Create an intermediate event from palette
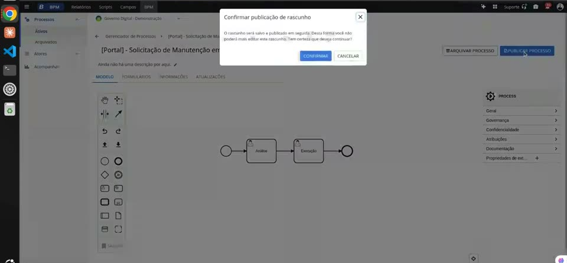The width and height of the screenshot is (567, 263). pyautogui.click(x=118, y=175)
